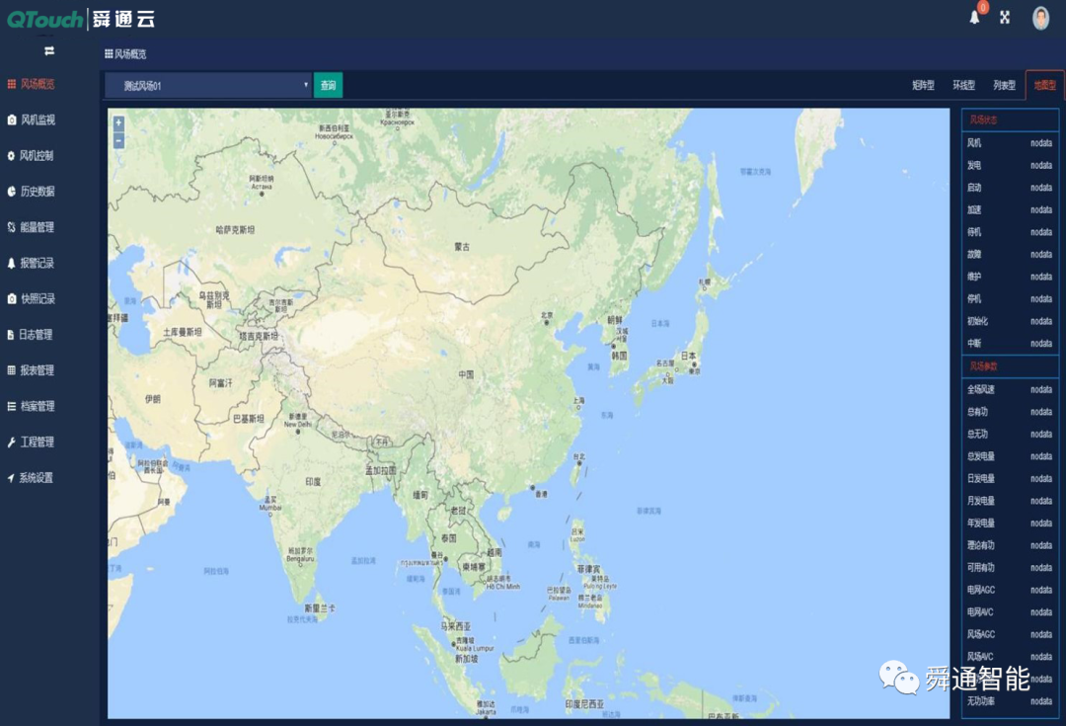Click the 维护 status row
The height and width of the screenshot is (726, 1066).
click(x=1011, y=277)
